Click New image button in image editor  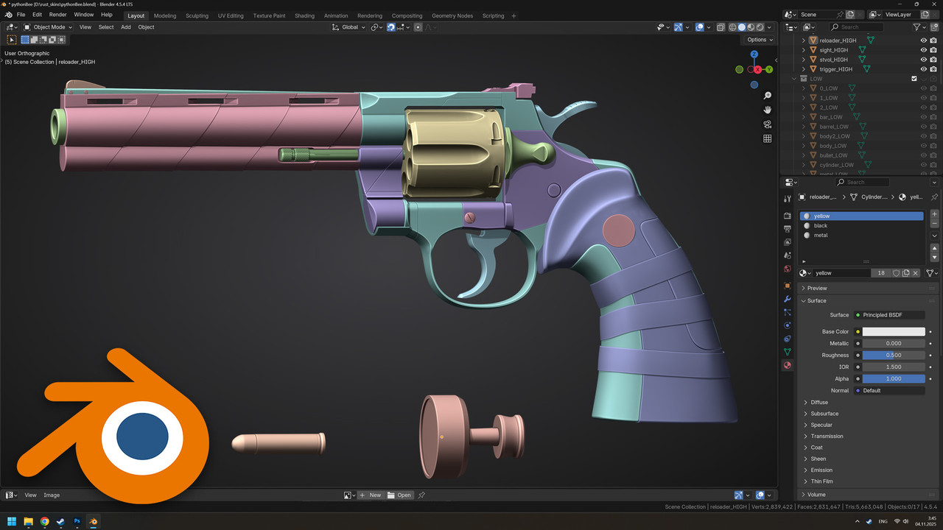371,495
